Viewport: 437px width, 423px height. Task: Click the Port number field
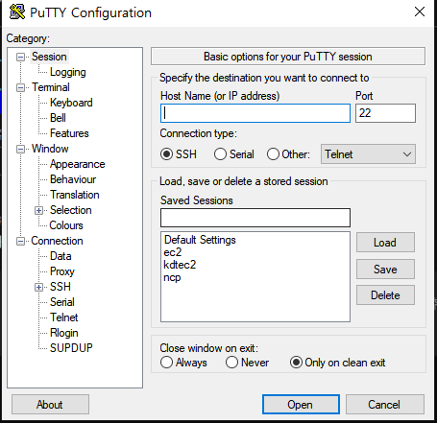tap(385, 113)
